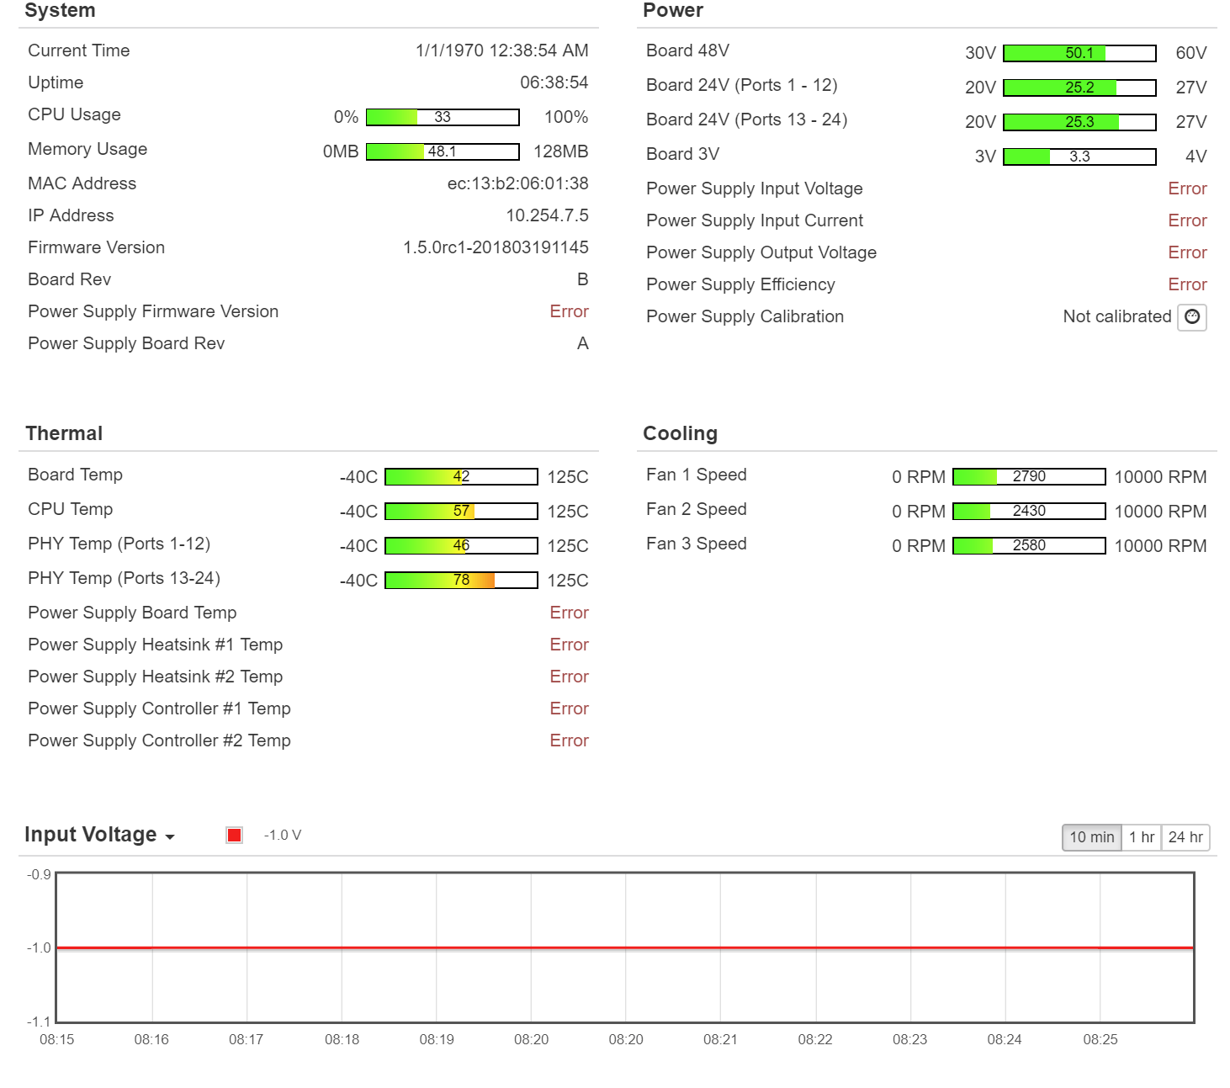Click the Board Temp gauge bar
This screenshot has width=1230, height=1088.
[461, 477]
